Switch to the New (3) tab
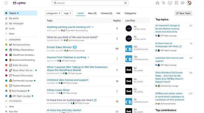Viewport: 204px width, 113px height. coord(92,13)
